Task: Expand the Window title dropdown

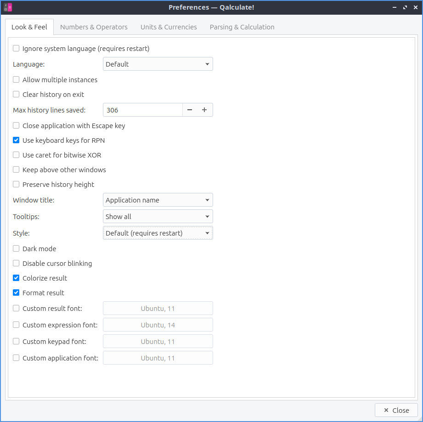Action: pyautogui.click(x=158, y=200)
